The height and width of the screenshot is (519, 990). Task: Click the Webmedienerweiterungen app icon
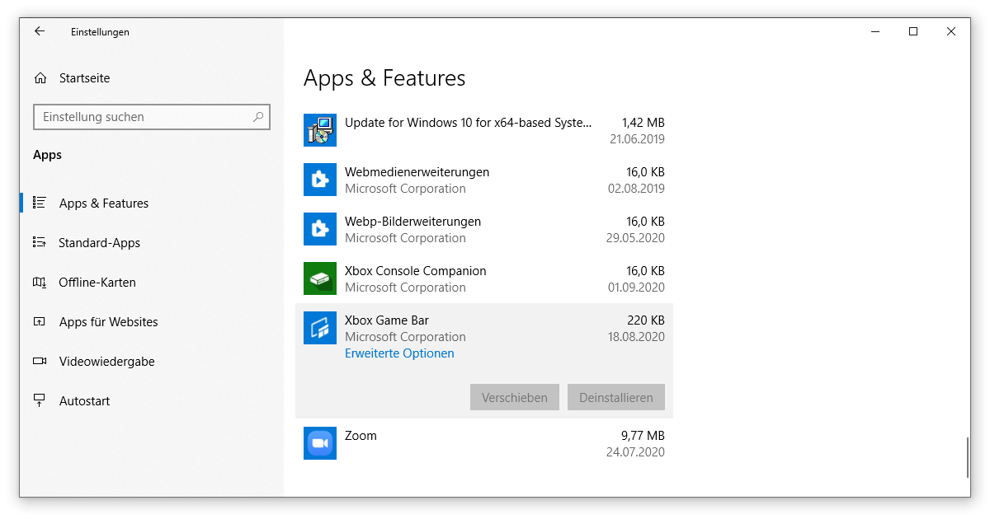tap(319, 180)
